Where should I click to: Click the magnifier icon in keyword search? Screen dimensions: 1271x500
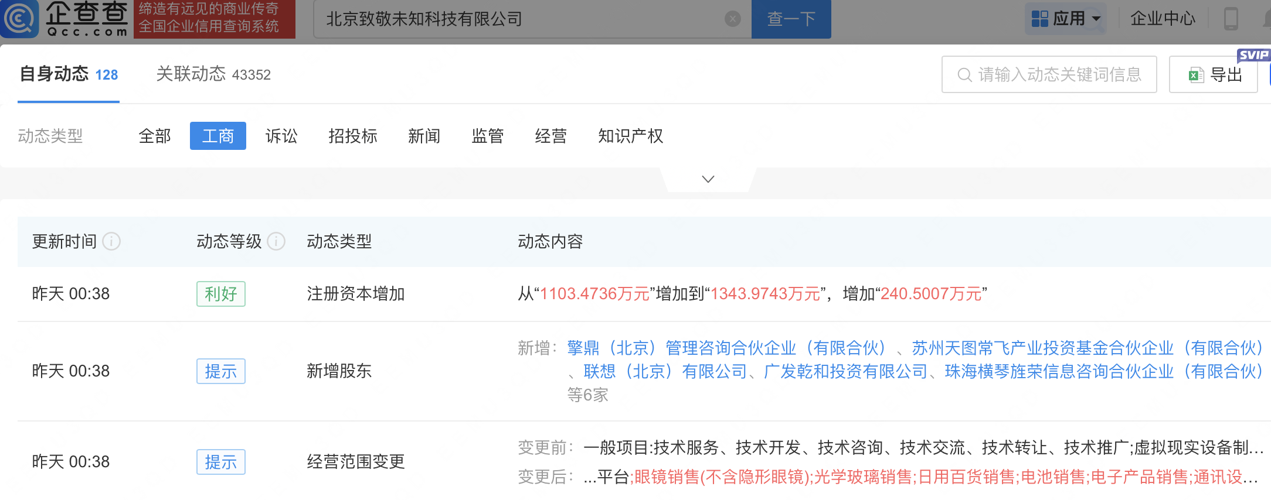click(x=964, y=75)
